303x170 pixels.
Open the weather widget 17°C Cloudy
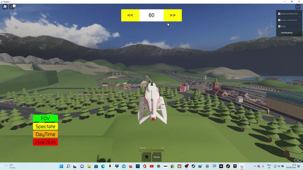coord(10,166)
